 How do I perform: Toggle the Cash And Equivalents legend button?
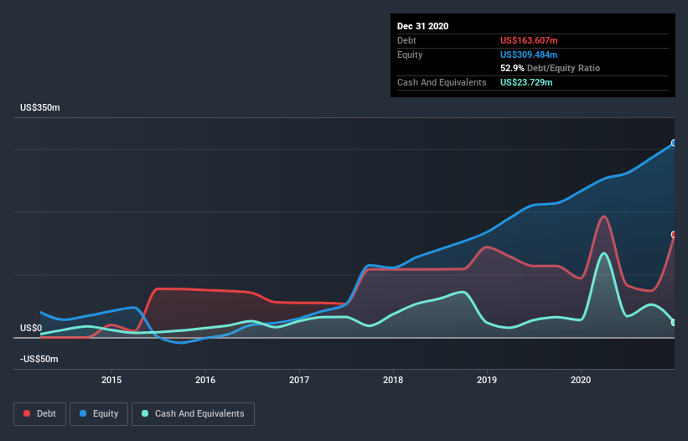(193, 414)
